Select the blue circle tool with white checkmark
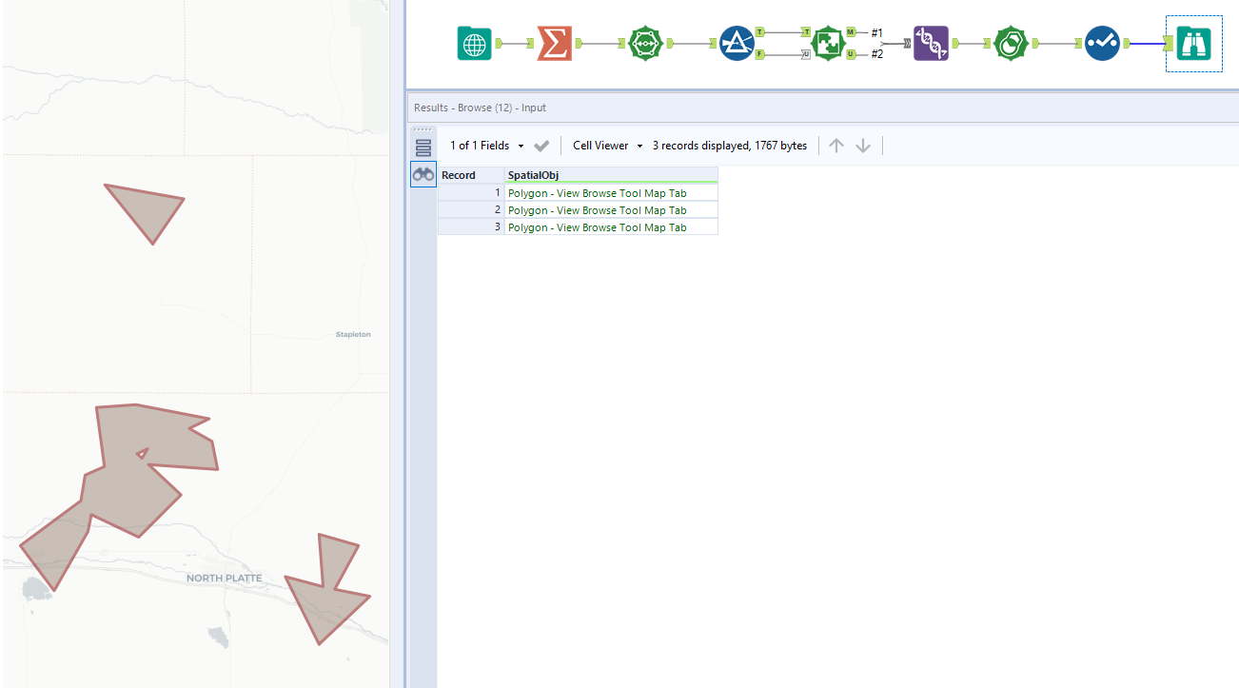1239x688 pixels. tap(1102, 44)
